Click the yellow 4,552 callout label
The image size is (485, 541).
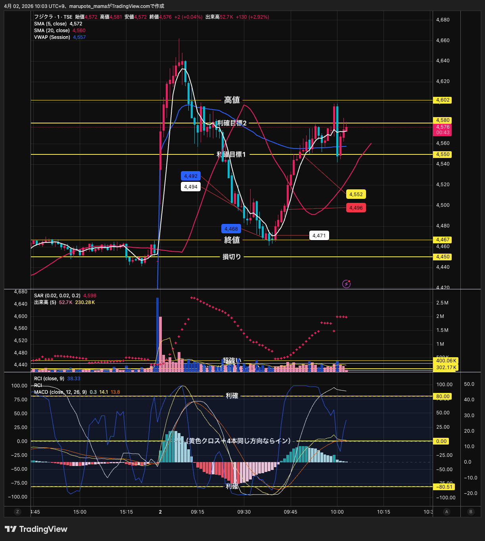[356, 194]
